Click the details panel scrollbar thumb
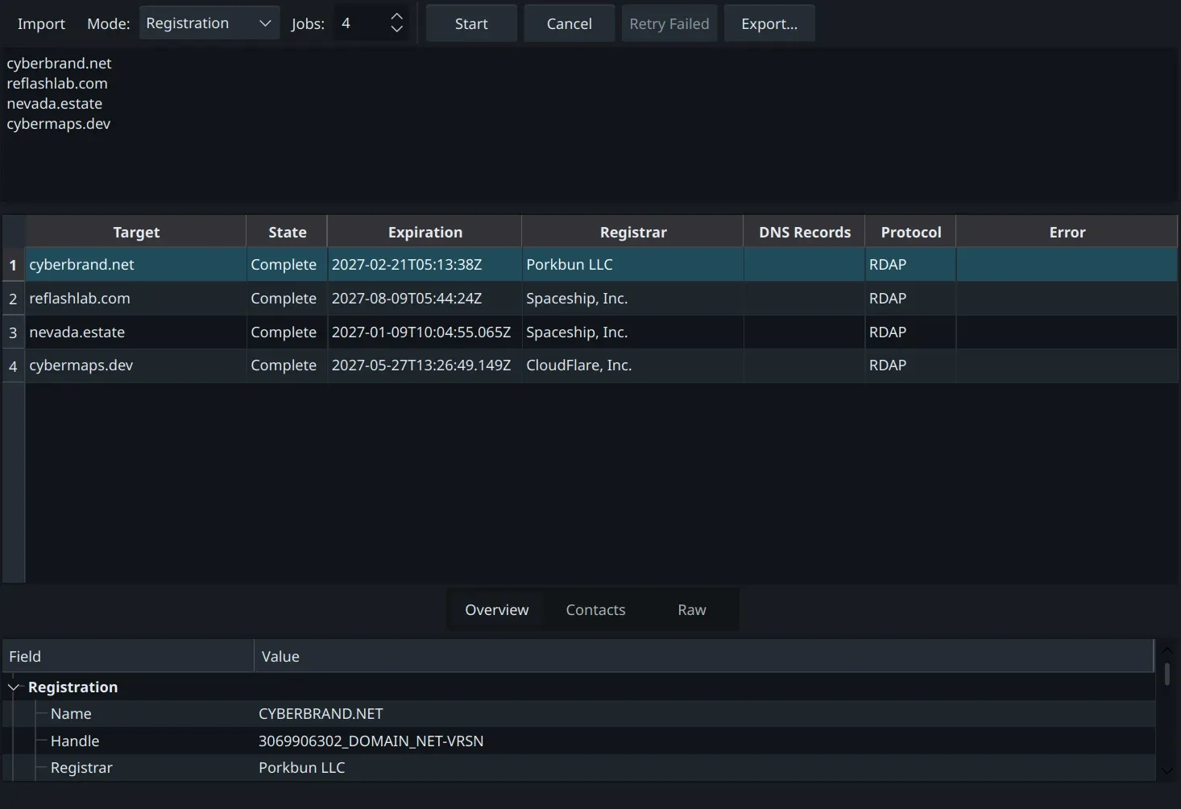The image size is (1181, 809). 1166,674
